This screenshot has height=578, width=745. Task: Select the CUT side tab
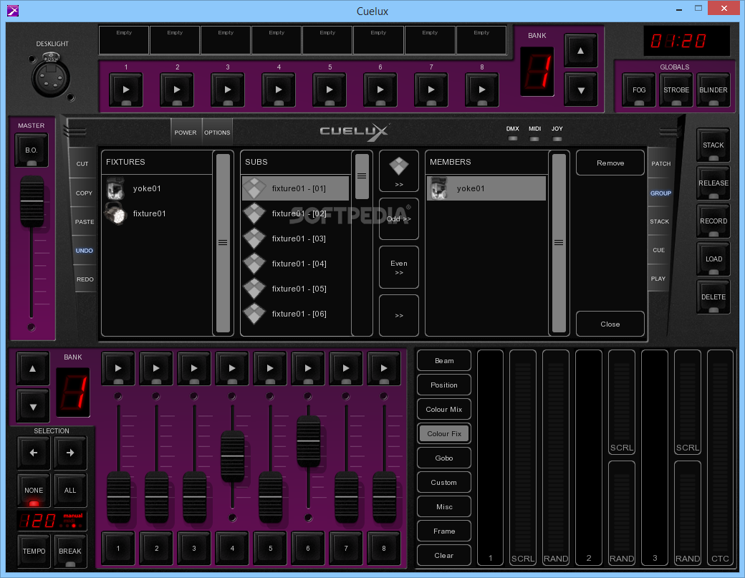point(82,164)
